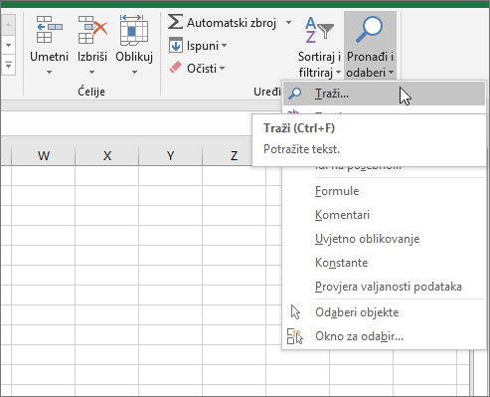Expand the Umetni dropdown arrow

[x=49, y=72]
